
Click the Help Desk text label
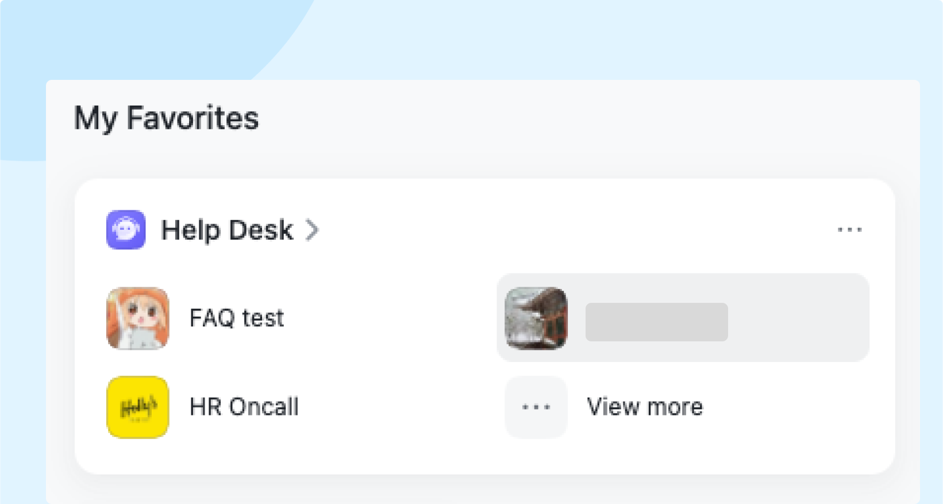pyautogui.click(x=227, y=230)
